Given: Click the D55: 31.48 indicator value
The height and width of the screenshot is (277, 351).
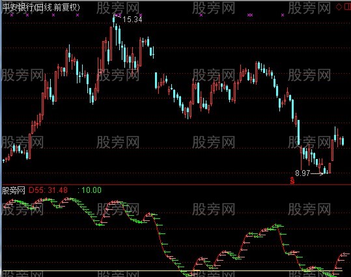Looking at the screenshot, I should pyautogui.click(x=48, y=190).
